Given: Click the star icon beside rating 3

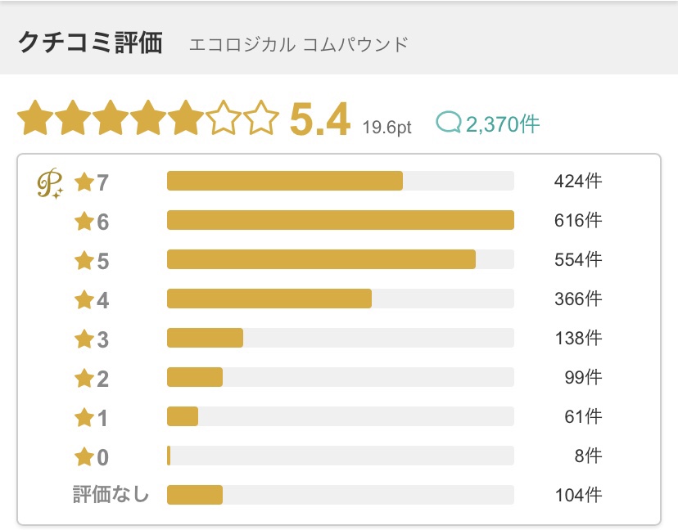Looking at the screenshot, I should click(84, 339).
